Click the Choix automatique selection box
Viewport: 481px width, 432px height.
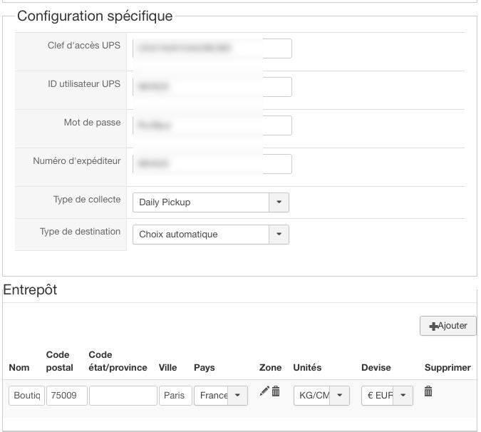point(201,235)
